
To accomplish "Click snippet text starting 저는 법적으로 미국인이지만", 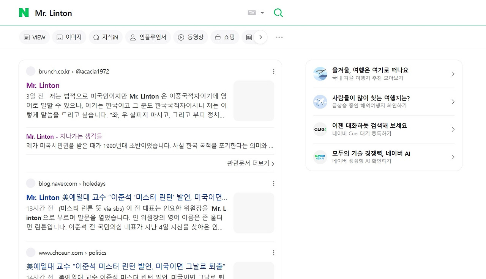I will click(126, 105).
